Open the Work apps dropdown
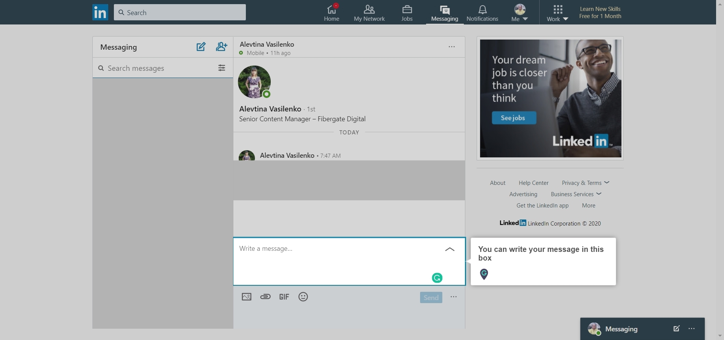724x340 pixels. pyautogui.click(x=557, y=12)
